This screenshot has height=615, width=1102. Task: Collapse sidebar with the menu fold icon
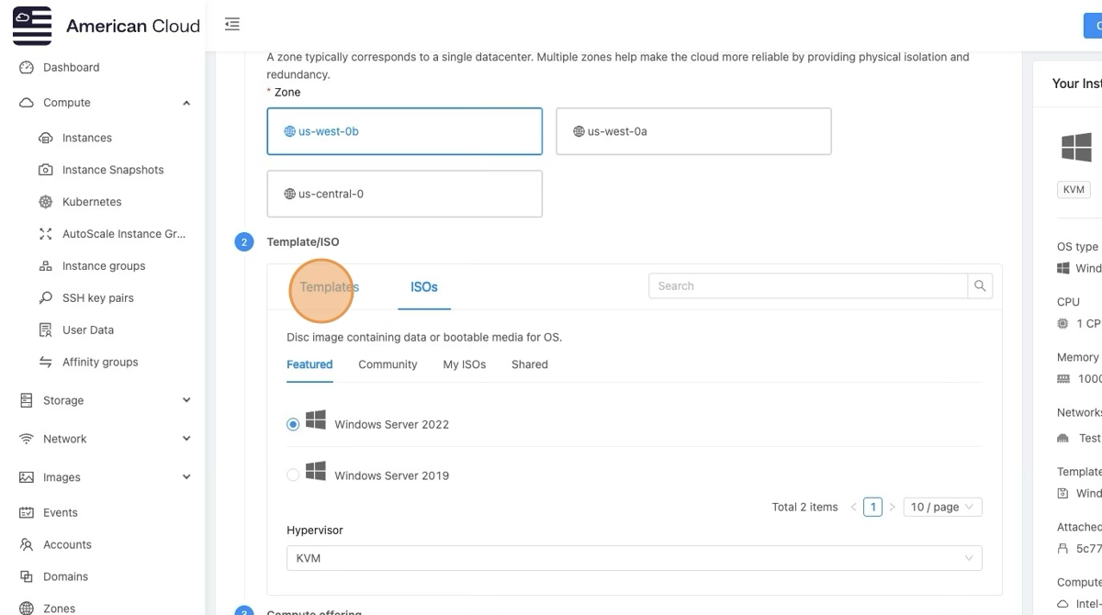click(x=232, y=25)
